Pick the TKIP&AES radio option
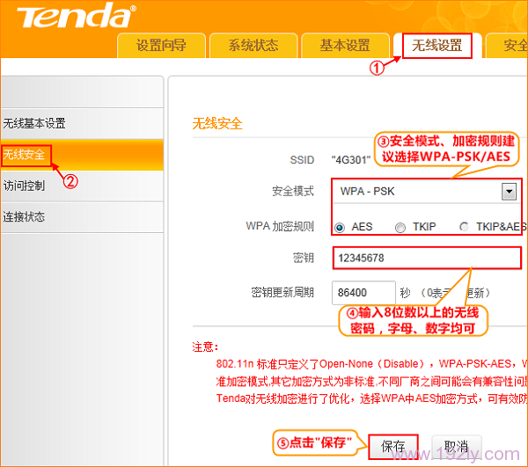The image size is (528, 467). pyautogui.click(x=464, y=227)
